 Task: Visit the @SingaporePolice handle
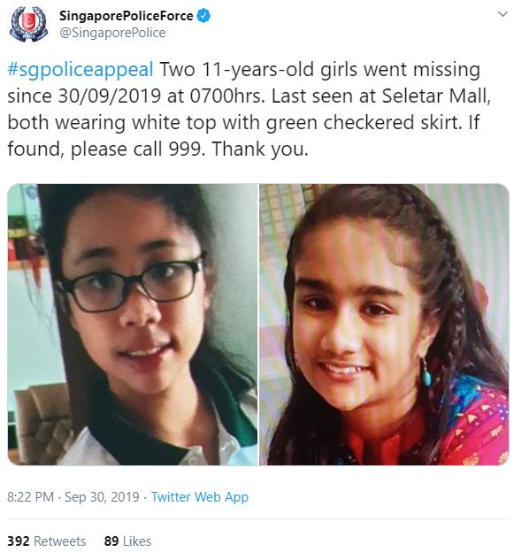[112, 33]
